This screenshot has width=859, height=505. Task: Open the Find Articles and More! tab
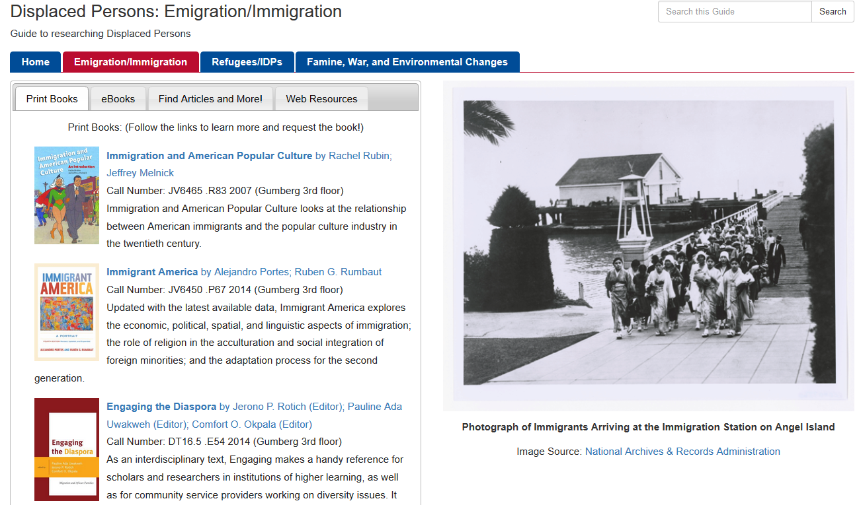coord(210,99)
